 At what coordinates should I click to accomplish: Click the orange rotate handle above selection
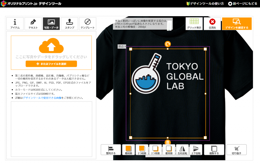pyautogui.click(x=168, y=44)
